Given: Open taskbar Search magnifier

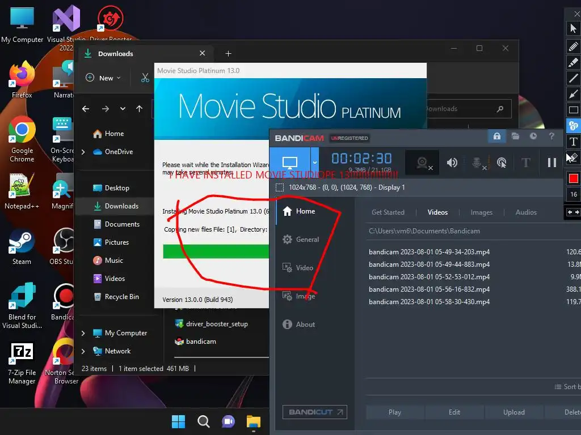Looking at the screenshot, I should click(204, 421).
